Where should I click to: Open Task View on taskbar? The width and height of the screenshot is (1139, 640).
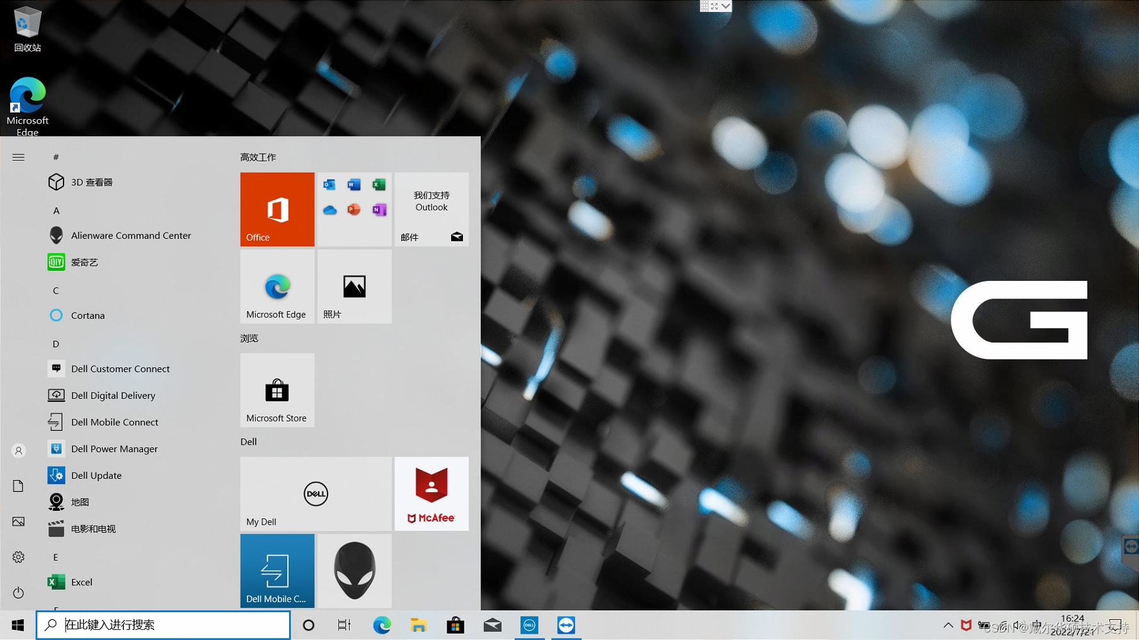pos(344,625)
